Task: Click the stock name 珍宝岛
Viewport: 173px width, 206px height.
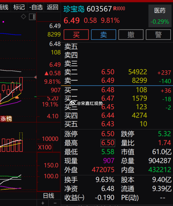Action: point(74,9)
